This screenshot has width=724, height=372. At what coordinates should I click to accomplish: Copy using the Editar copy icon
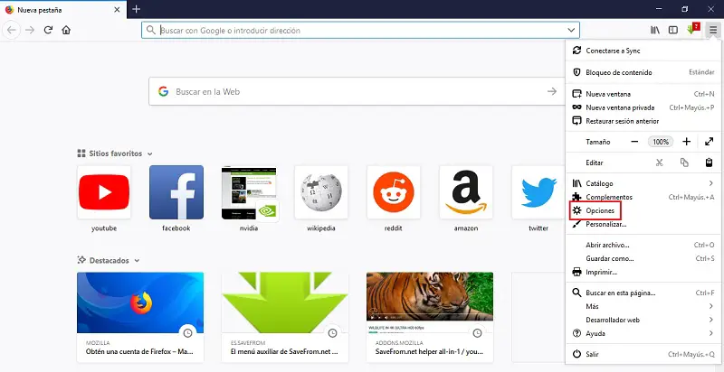pos(684,163)
